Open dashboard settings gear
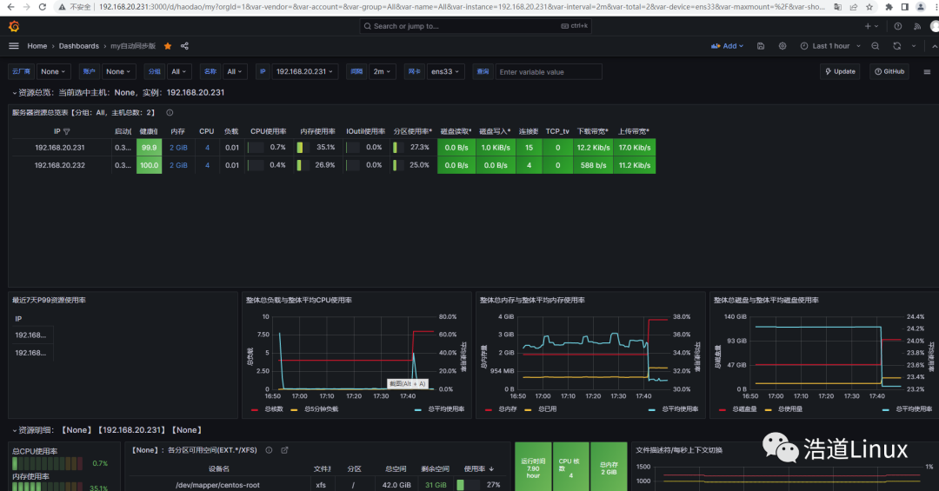Image resolution: width=939 pixels, height=491 pixels. [782, 46]
